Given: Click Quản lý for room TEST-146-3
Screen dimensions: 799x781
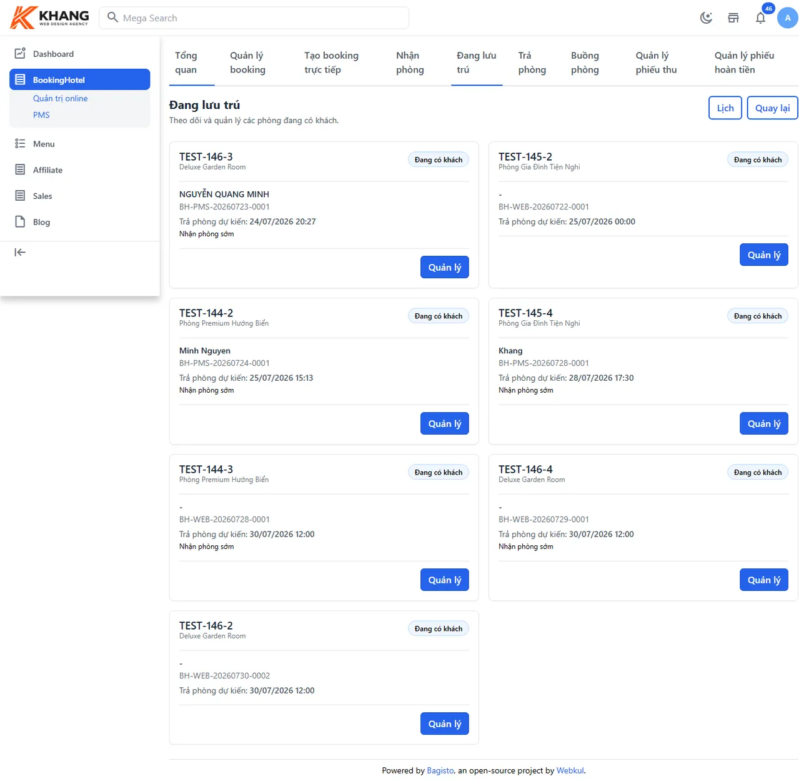Looking at the screenshot, I should tap(445, 267).
